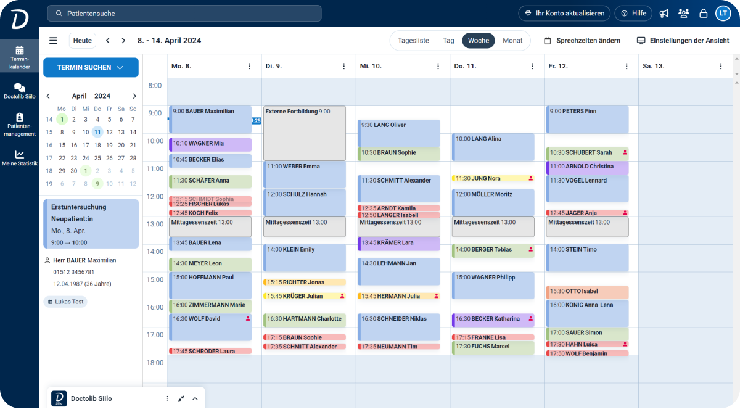The image size is (740, 412).
Task: Open the hamburger menu beside Heute
Action: (x=53, y=40)
